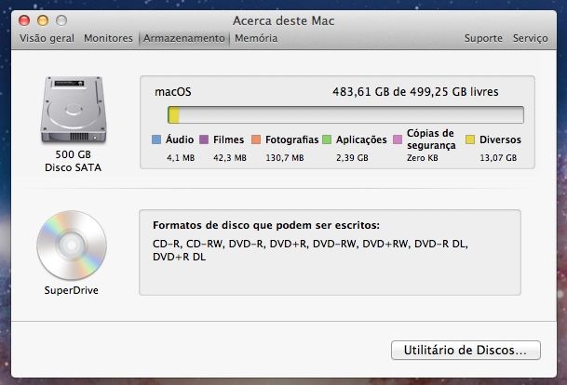Screen dimensions: 567x385
Task: Click the 'Zero KB' backups value
Action: (x=423, y=158)
